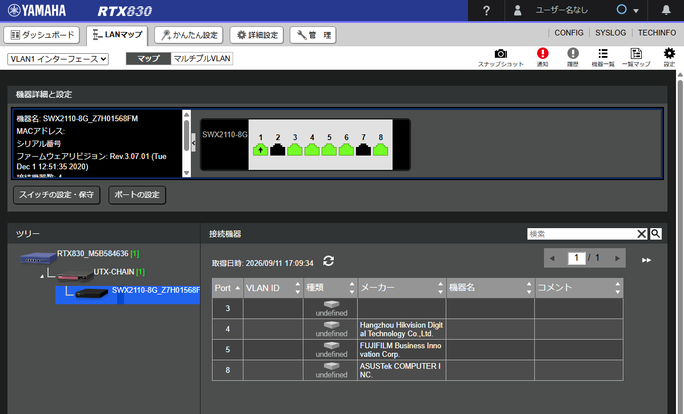Select port 5 on switch diagram
The width and height of the screenshot is (684, 414).
(x=329, y=150)
